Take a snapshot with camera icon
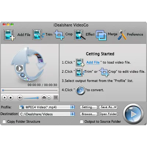Image resolution: width=147 pixels, height=147 pixels. [x=44, y=98]
